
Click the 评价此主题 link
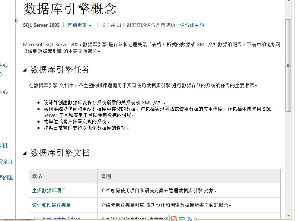192,25
